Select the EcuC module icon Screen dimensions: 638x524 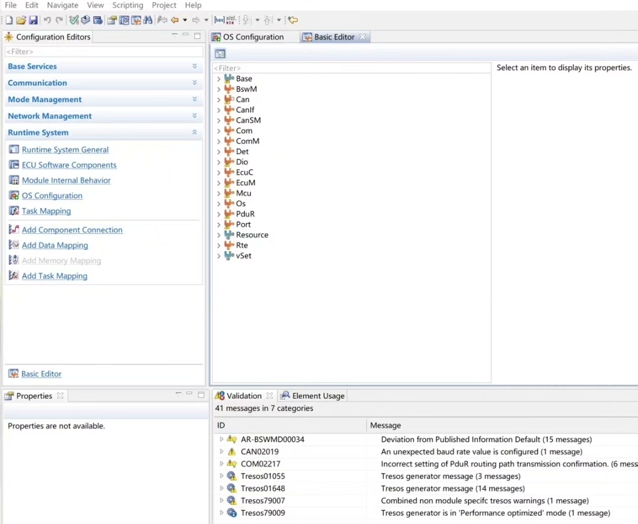pyautogui.click(x=229, y=173)
